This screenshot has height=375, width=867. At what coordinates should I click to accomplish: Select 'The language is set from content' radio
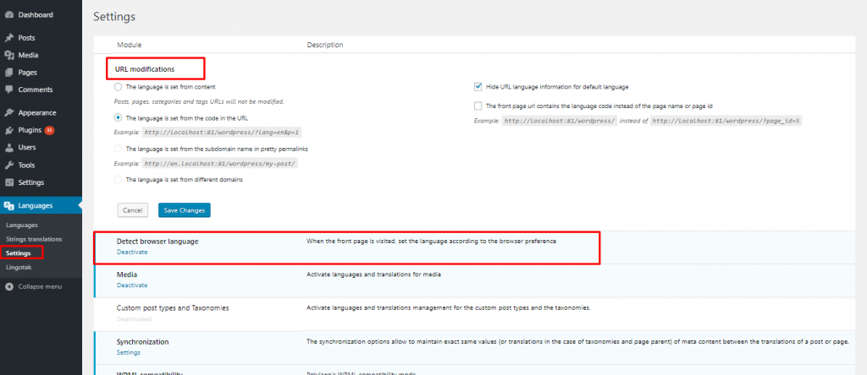coord(118,87)
